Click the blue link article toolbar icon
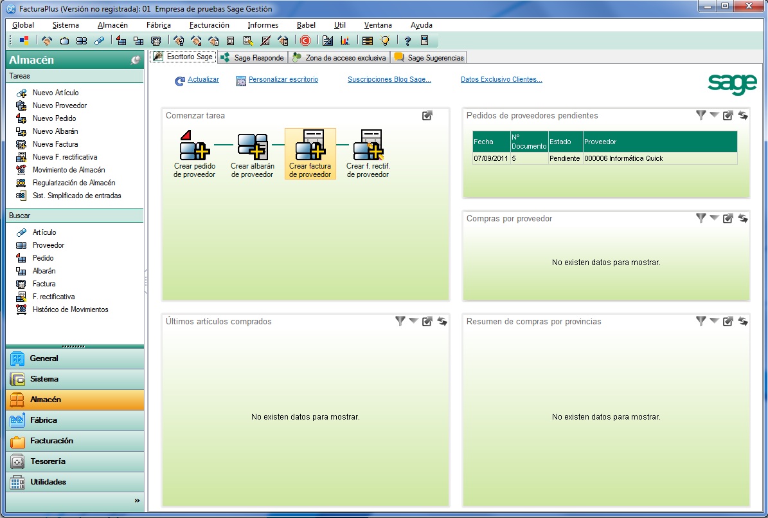The image size is (768, 518). pos(99,41)
